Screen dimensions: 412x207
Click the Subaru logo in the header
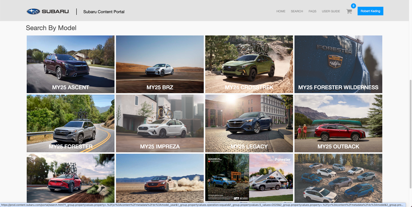click(x=48, y=12)
